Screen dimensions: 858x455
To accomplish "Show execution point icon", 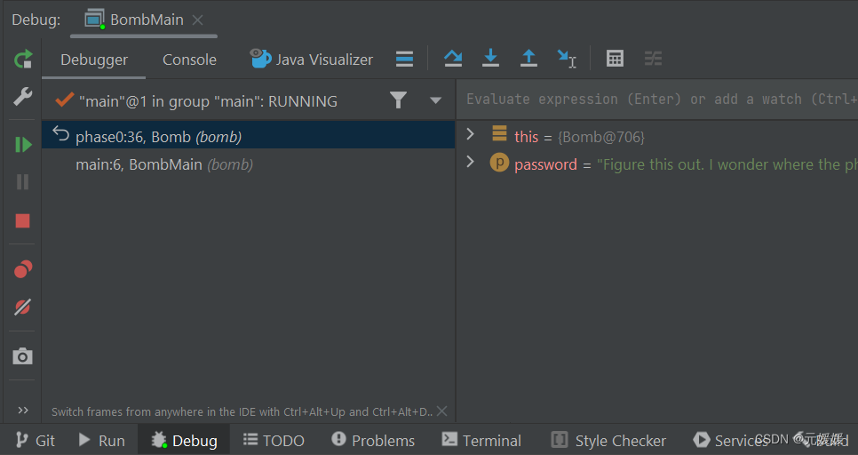I will click(404, 59).
